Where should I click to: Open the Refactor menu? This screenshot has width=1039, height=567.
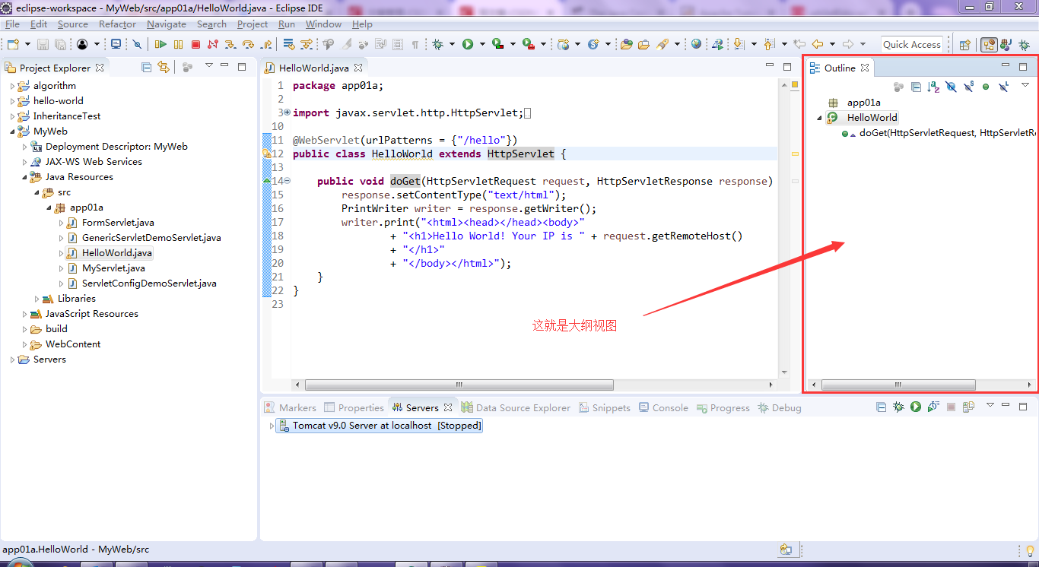click(117, 24)
